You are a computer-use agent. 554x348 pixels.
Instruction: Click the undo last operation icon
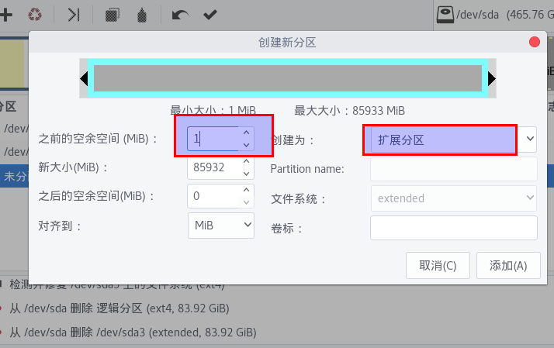(x=180, y=16)
